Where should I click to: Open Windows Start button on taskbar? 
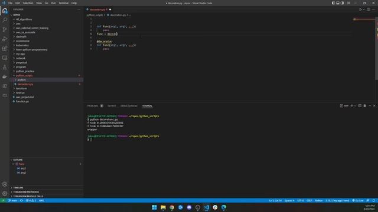(x=154, y=207)
